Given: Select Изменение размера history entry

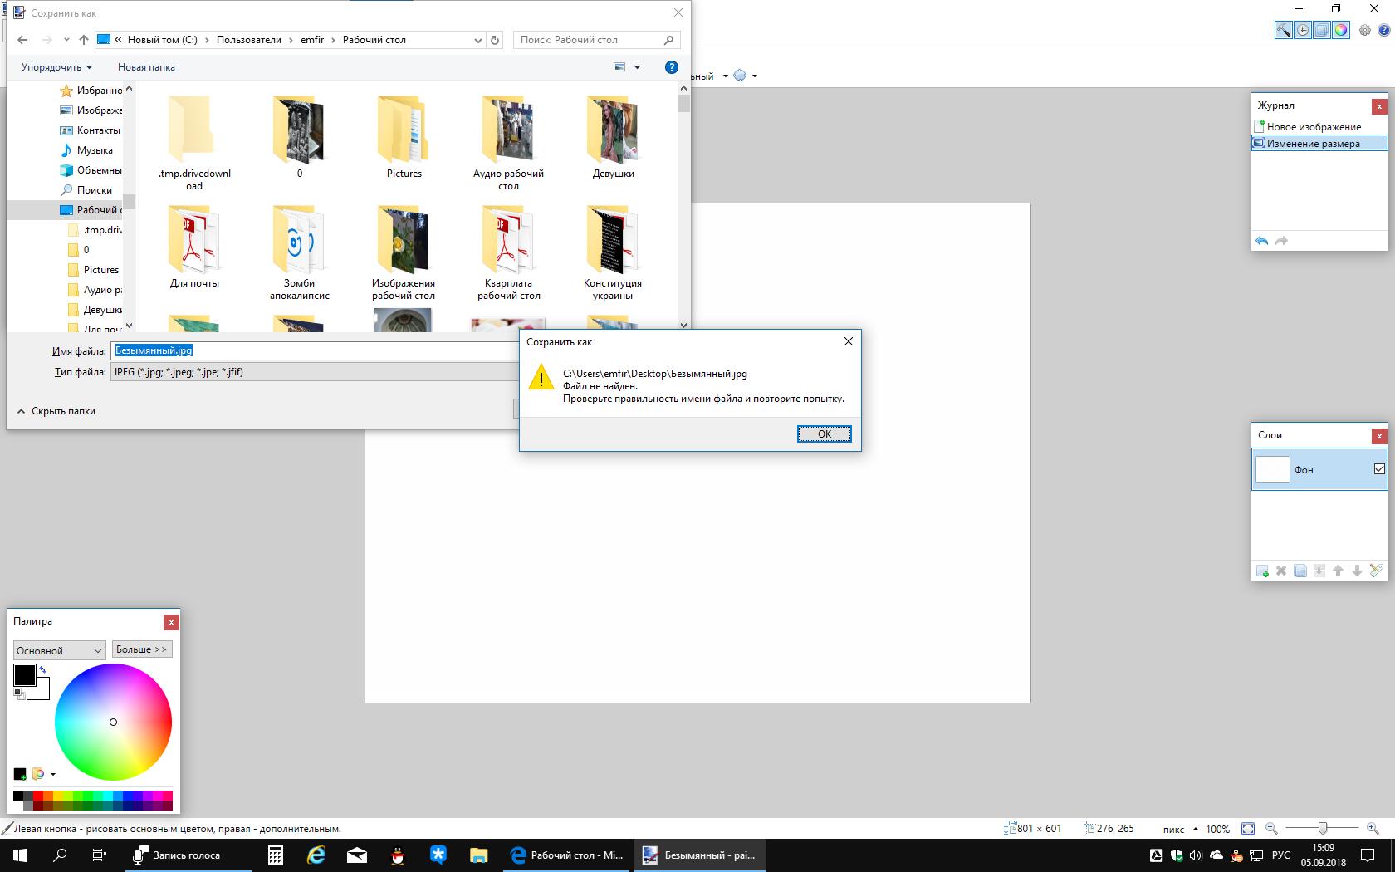Looking at the screenshot, I should tap(1319, 144).
